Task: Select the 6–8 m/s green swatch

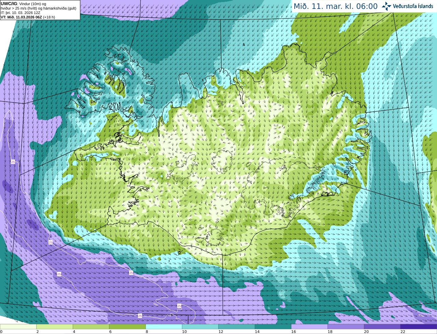Action: (x=127, y=327)
